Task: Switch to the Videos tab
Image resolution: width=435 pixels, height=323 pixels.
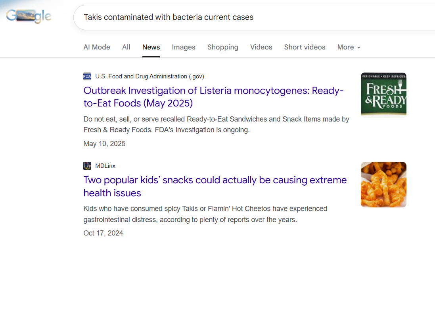Action: click(x=261, y=47)
